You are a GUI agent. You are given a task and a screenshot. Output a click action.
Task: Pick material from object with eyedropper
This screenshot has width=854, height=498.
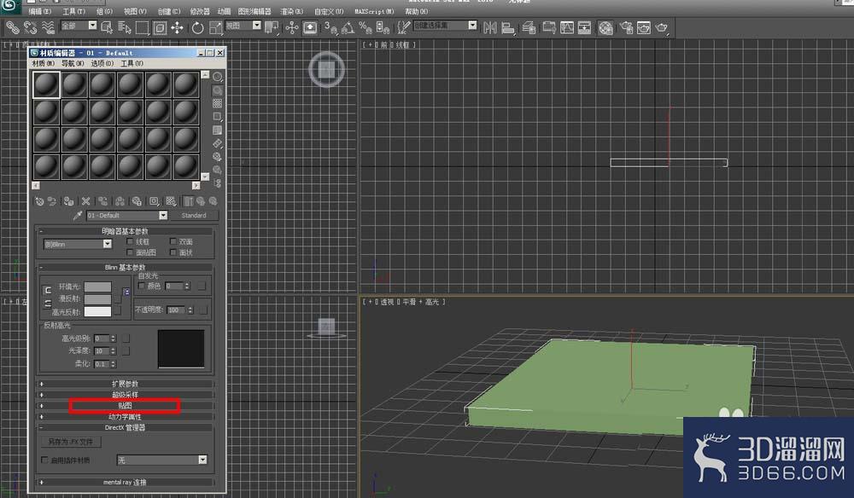point(78,215)
